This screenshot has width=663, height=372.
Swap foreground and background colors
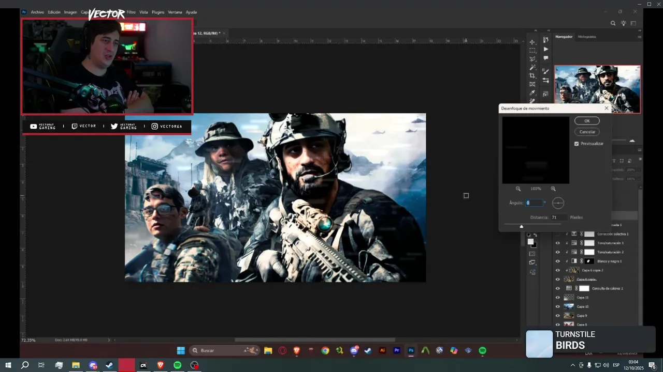click(535, 235)
